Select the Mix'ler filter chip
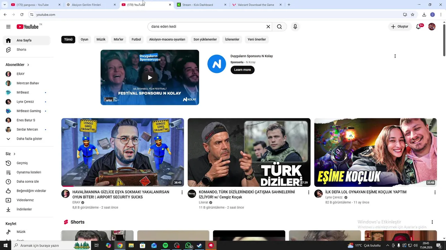The image size is (446, 250). pyautogui.click(x=118, y=40)
